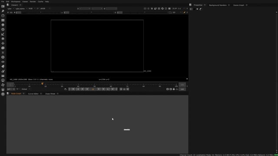Screen dimensions: 278x156
Task: Switch to the Curve Editor tab
Action: [33, 94]
